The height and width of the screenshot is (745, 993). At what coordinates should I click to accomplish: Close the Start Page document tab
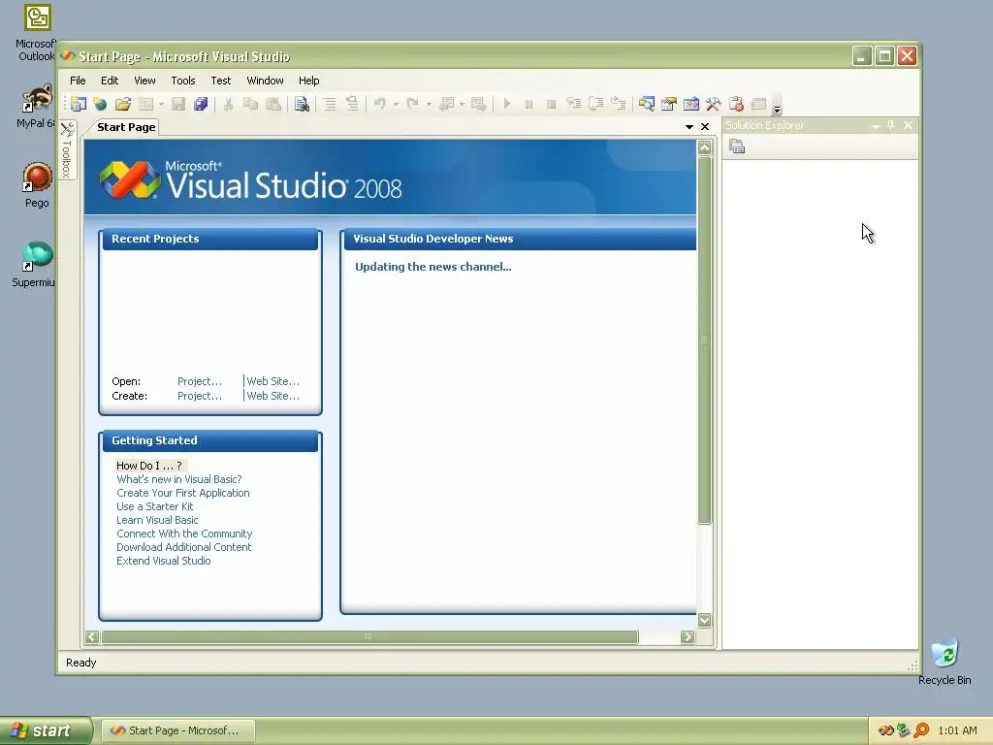tap(705, 127)
